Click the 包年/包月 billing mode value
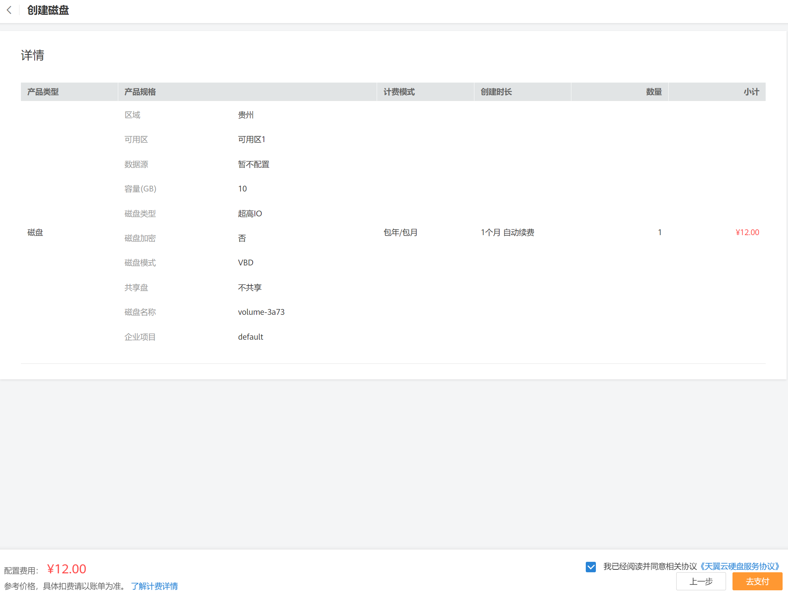Viewport: 788px width, 595px height. [x=400, y=233]
